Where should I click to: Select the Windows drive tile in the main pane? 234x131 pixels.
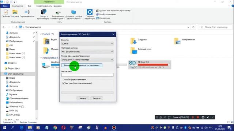point(51,65)
